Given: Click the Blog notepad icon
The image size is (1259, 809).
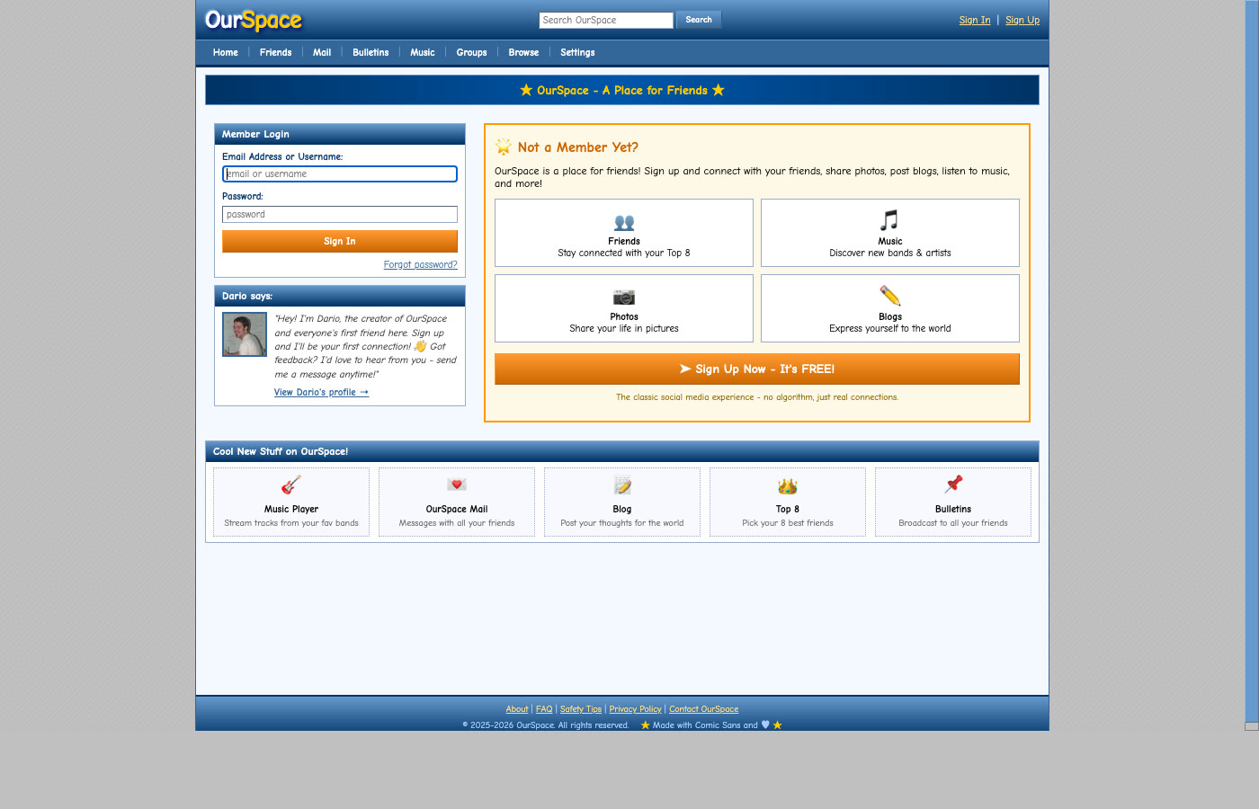Looking at the screenshot, I should pos(622,486).
